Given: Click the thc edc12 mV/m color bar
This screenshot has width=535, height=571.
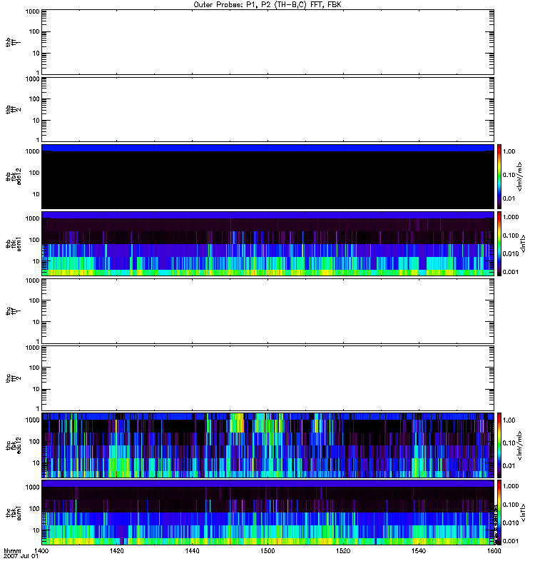Looking at the screenshot, I should pyautogui.click(x=500, y=445).
